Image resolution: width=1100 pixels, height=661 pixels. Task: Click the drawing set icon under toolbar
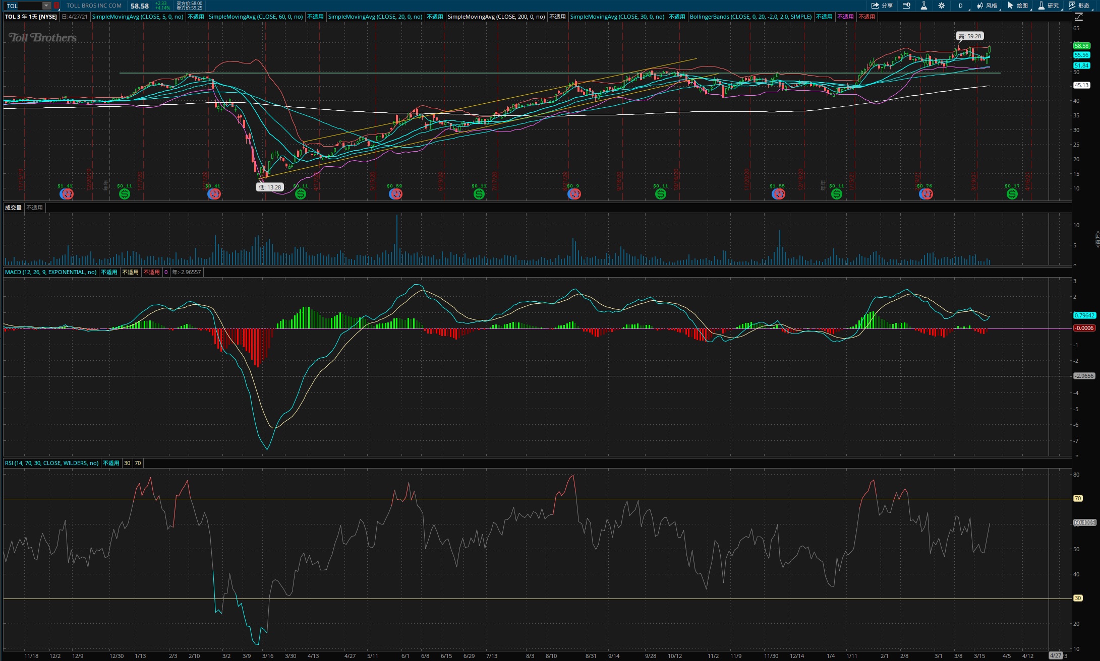tap(1078, 17)
